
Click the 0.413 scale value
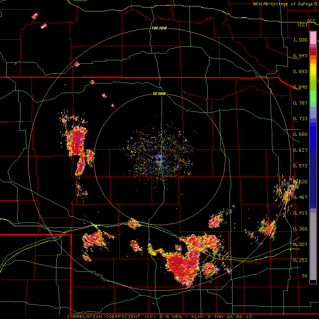click(300, 213)
